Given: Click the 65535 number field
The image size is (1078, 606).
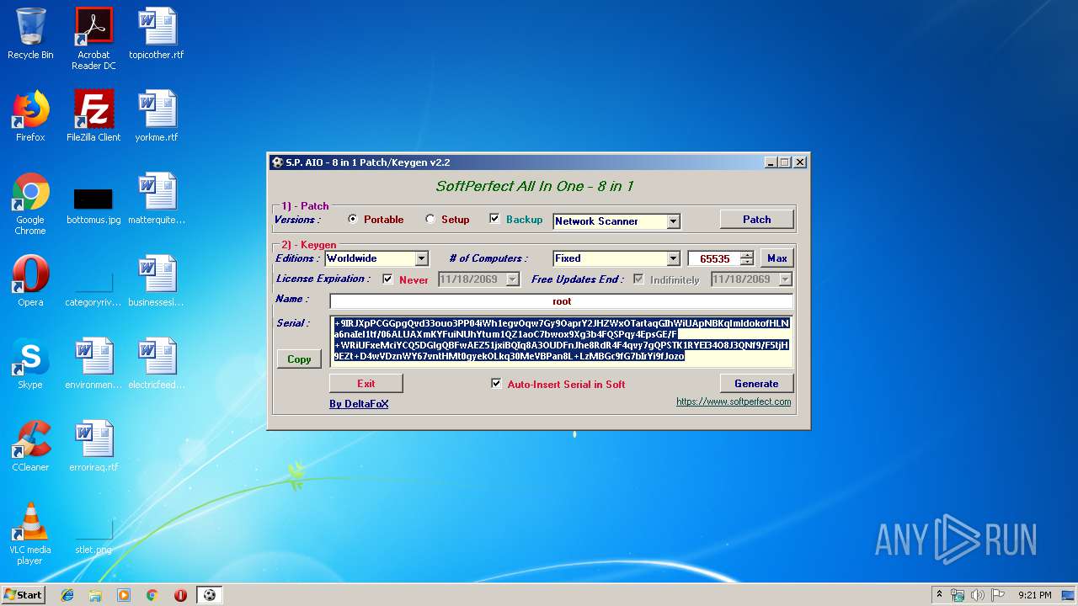Looking at the screenshot, I should pyautogui.click(x=714, y=258).
